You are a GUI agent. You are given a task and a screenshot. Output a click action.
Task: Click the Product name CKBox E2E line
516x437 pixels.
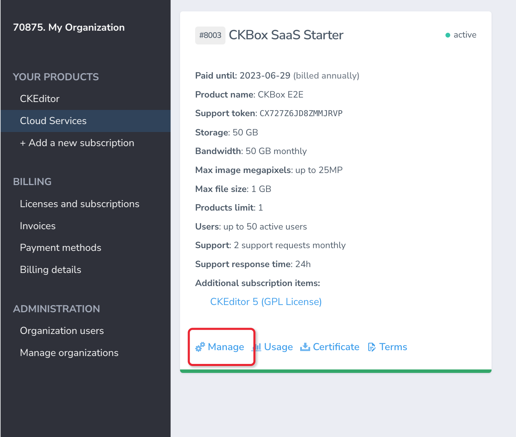249,94
